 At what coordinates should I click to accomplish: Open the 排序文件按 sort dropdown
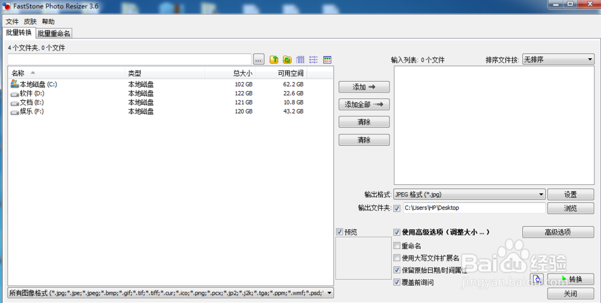tap(558, 59)
